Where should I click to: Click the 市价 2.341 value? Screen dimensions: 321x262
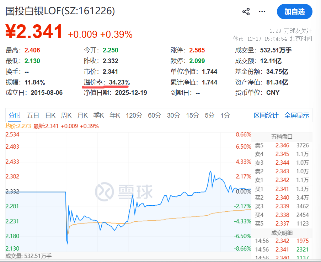(x=110, y=71)
